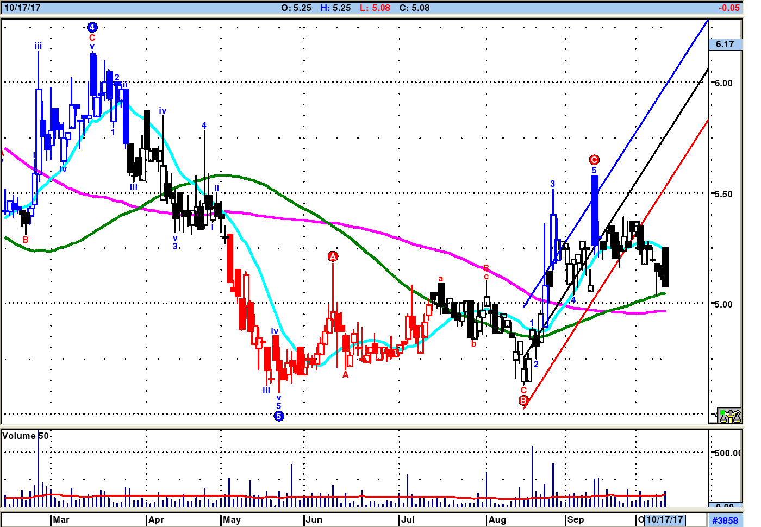Viewport: 761px width, 527px height.
Task: Click the 10/17/17 date in header bar
Action: click(22, 8)
